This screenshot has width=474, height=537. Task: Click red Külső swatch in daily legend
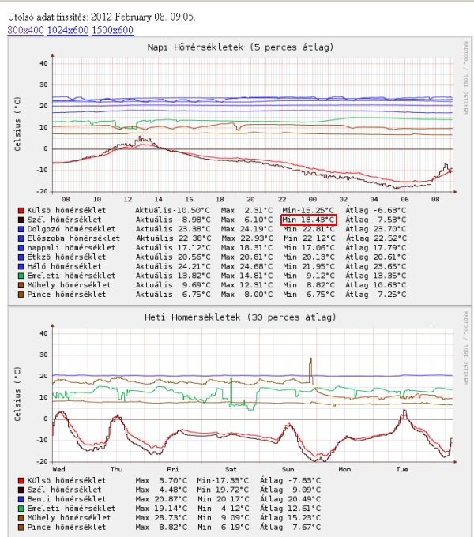tap(20, 209)
